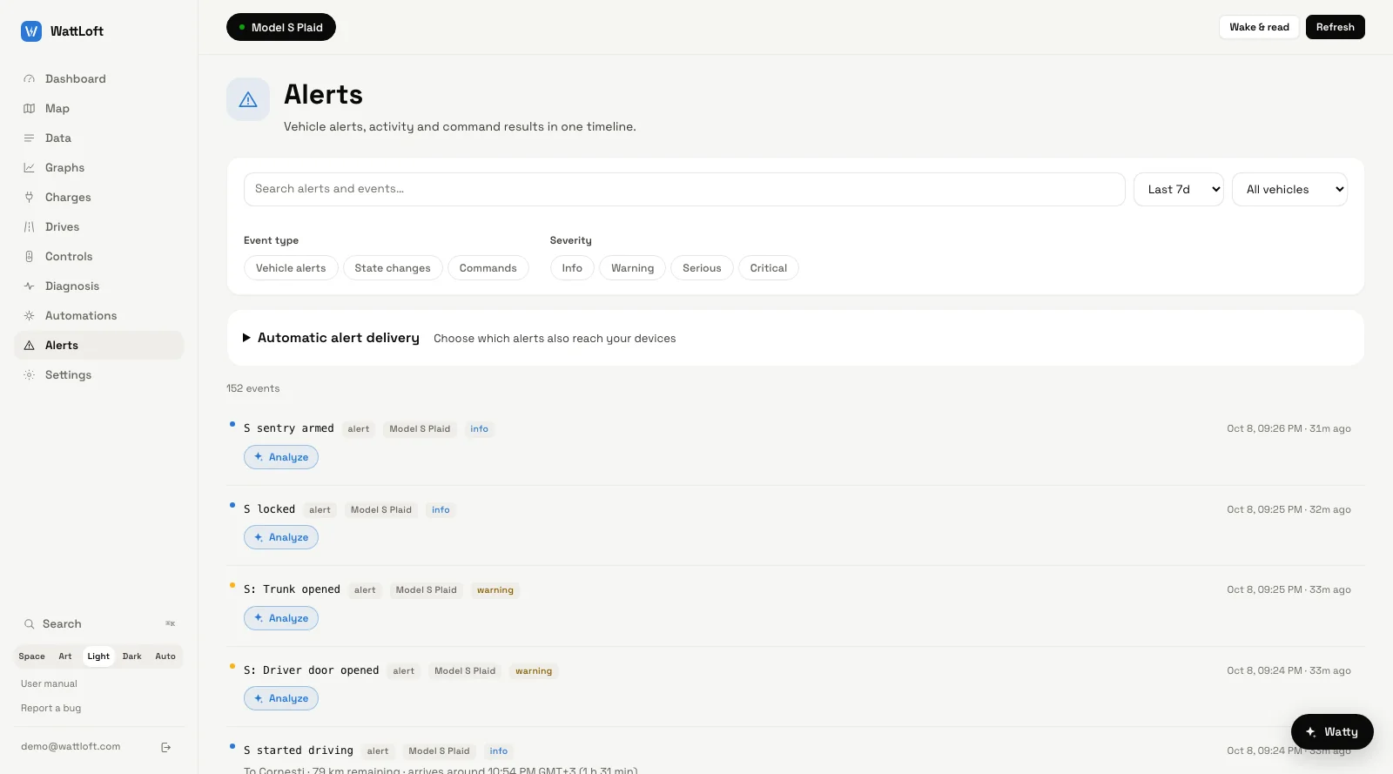Click the sparkle icon in Watty button

coord(1310,732)
